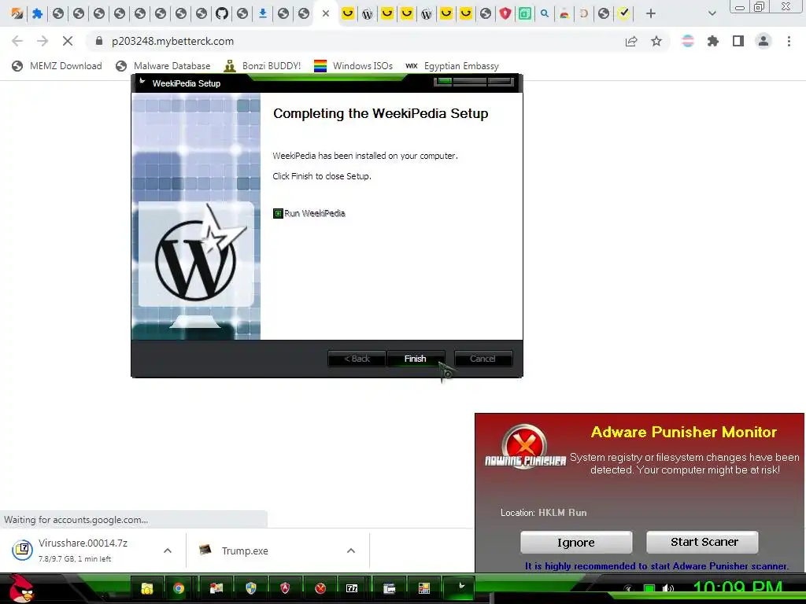Open a new Chrome tab

point(651,13)
